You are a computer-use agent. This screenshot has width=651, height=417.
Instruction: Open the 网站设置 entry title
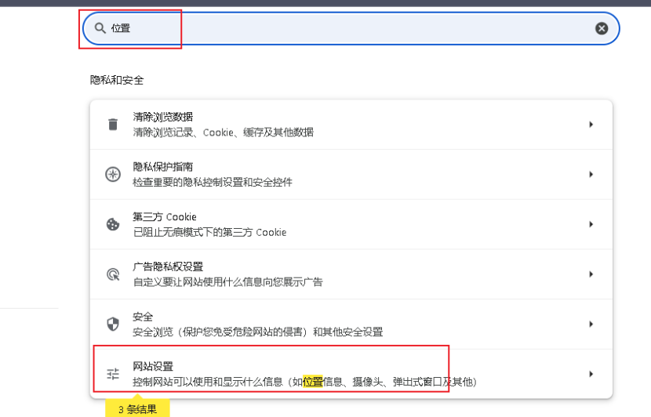click(153, 366)
